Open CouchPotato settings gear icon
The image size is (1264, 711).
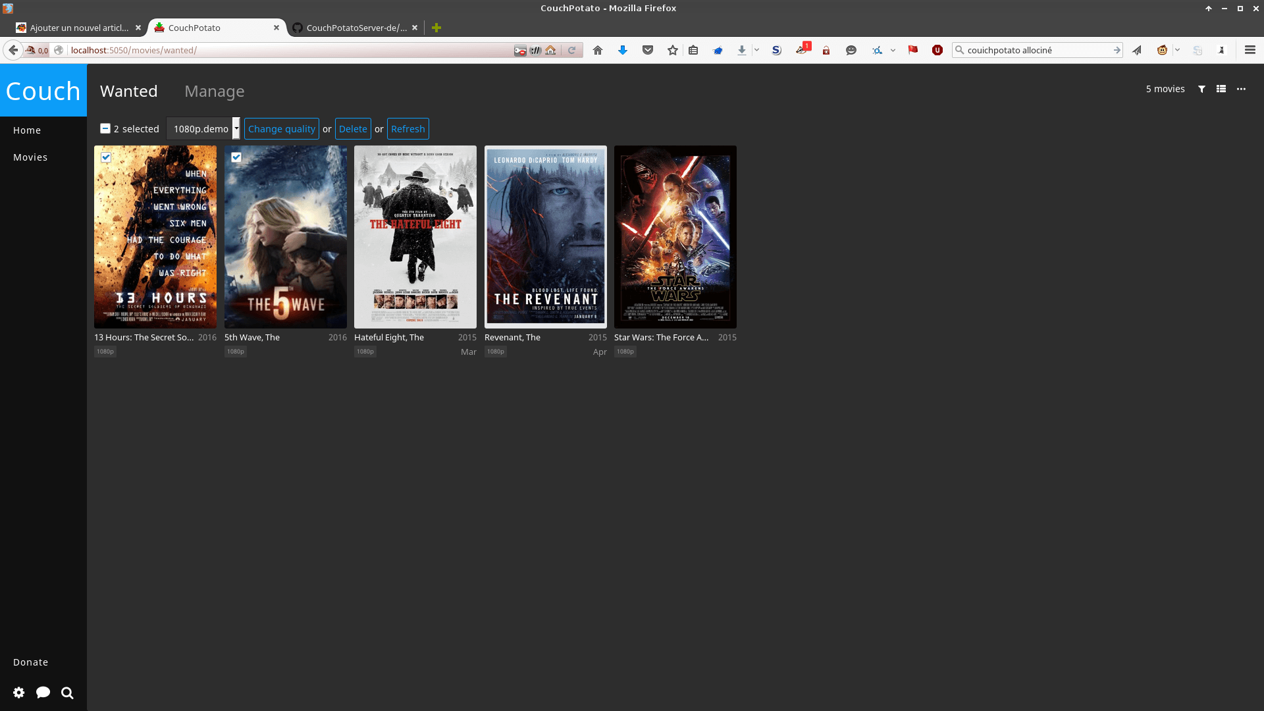tap(19, 693)
